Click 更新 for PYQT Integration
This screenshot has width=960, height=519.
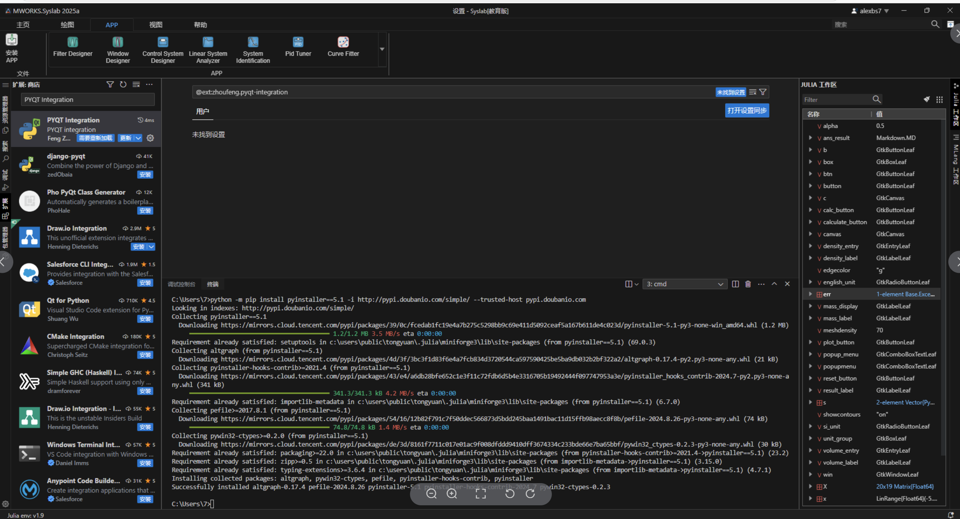pos(126,138)
